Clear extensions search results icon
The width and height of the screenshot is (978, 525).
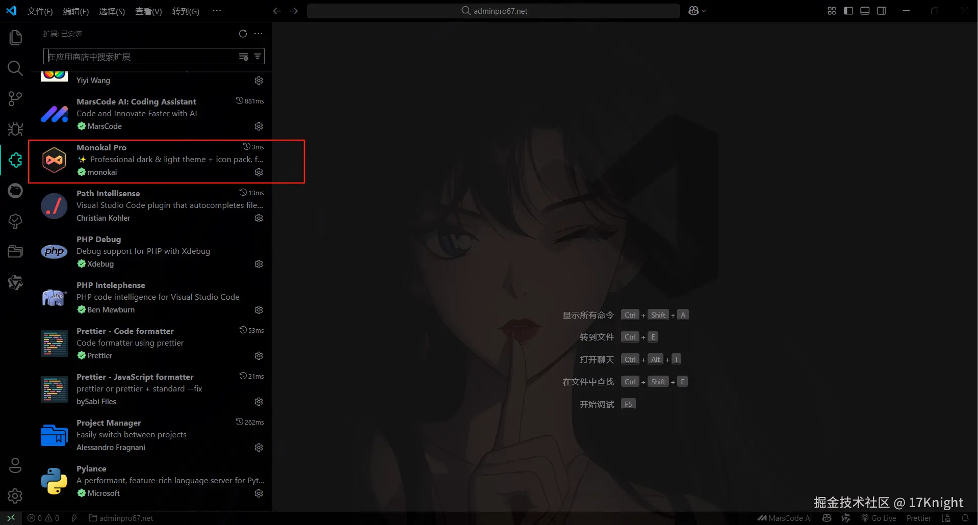pos(244,57)
